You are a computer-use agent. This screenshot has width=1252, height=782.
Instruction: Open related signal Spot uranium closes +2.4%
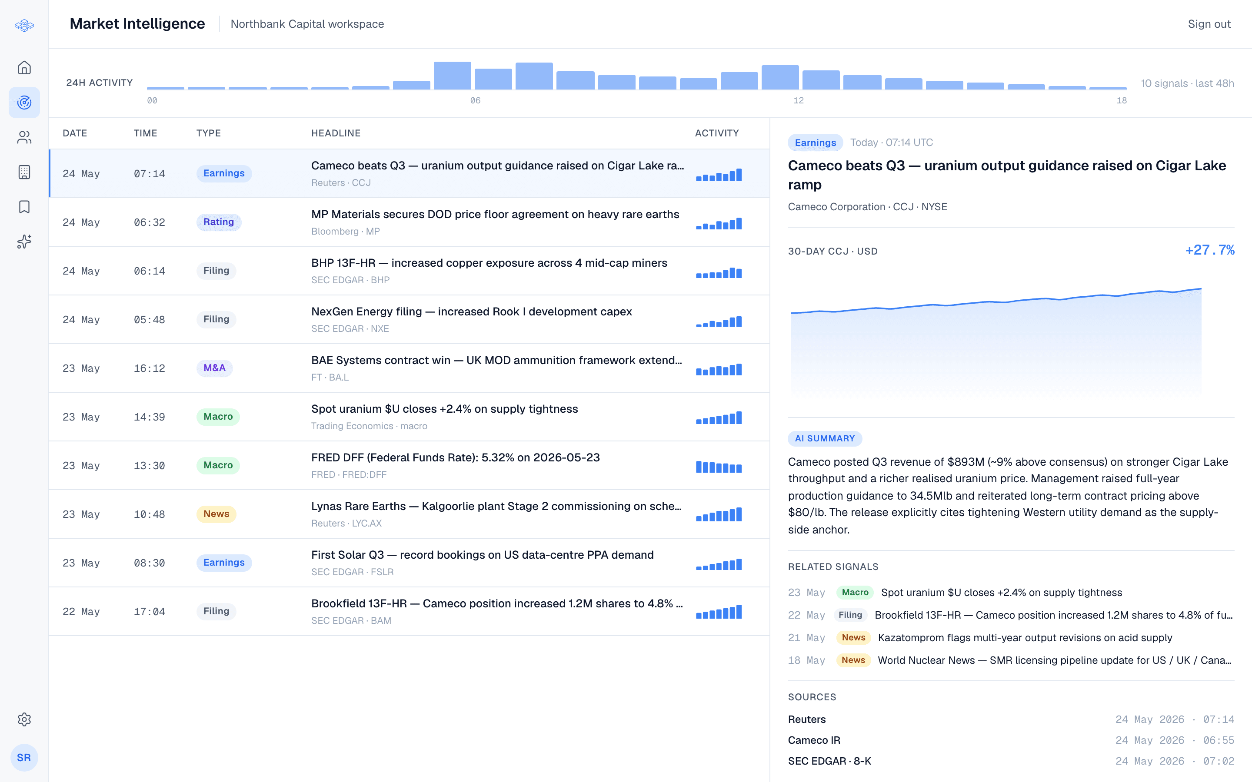click(x=1002, y=592)
